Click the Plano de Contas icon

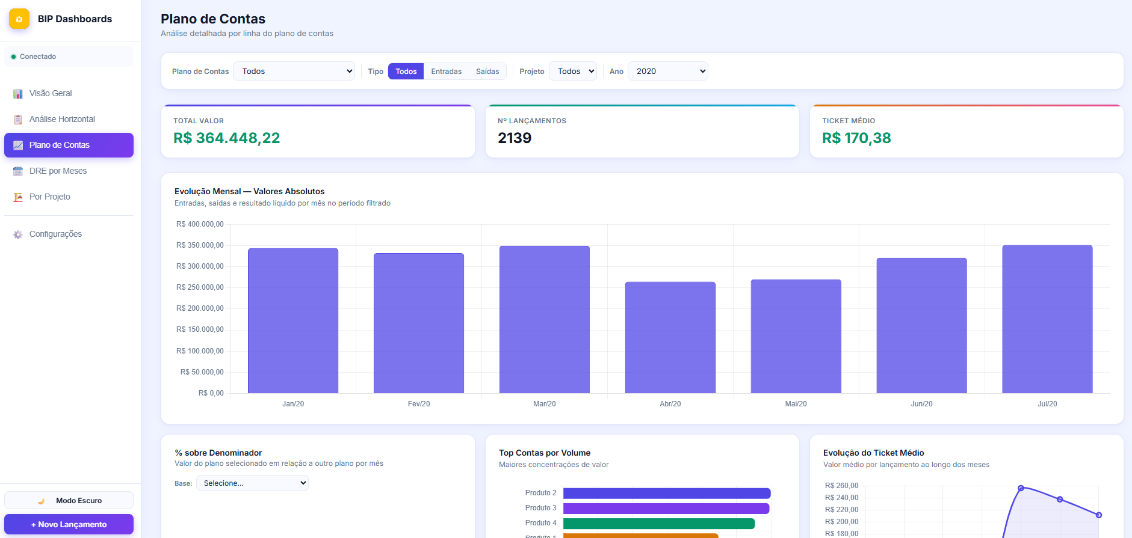click(x=18, y=145)
